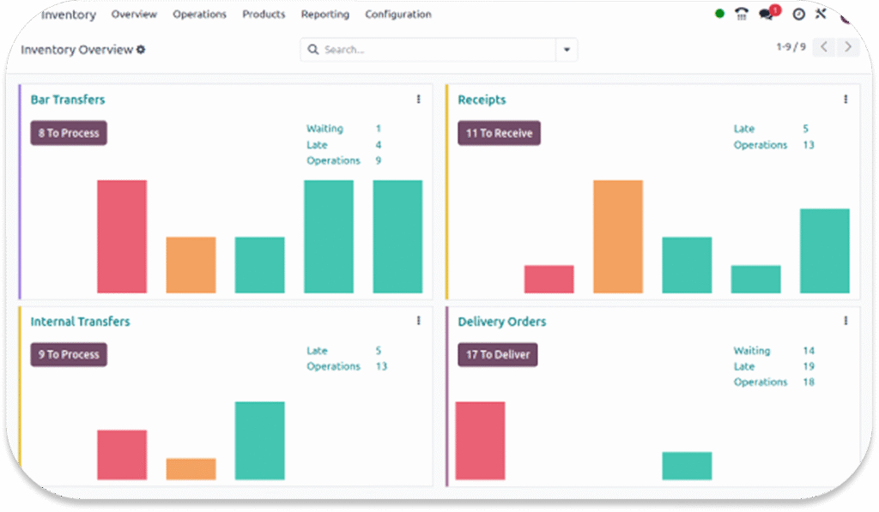
Task: Open the Delivery Orders three-dot menu
Action: pyautogui.click(x=846, y=321)
